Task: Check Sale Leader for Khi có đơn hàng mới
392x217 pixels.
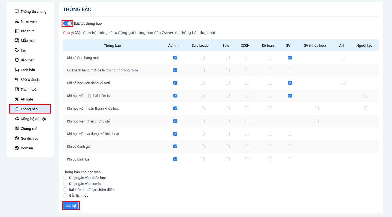Action: (x=203, y=58)
